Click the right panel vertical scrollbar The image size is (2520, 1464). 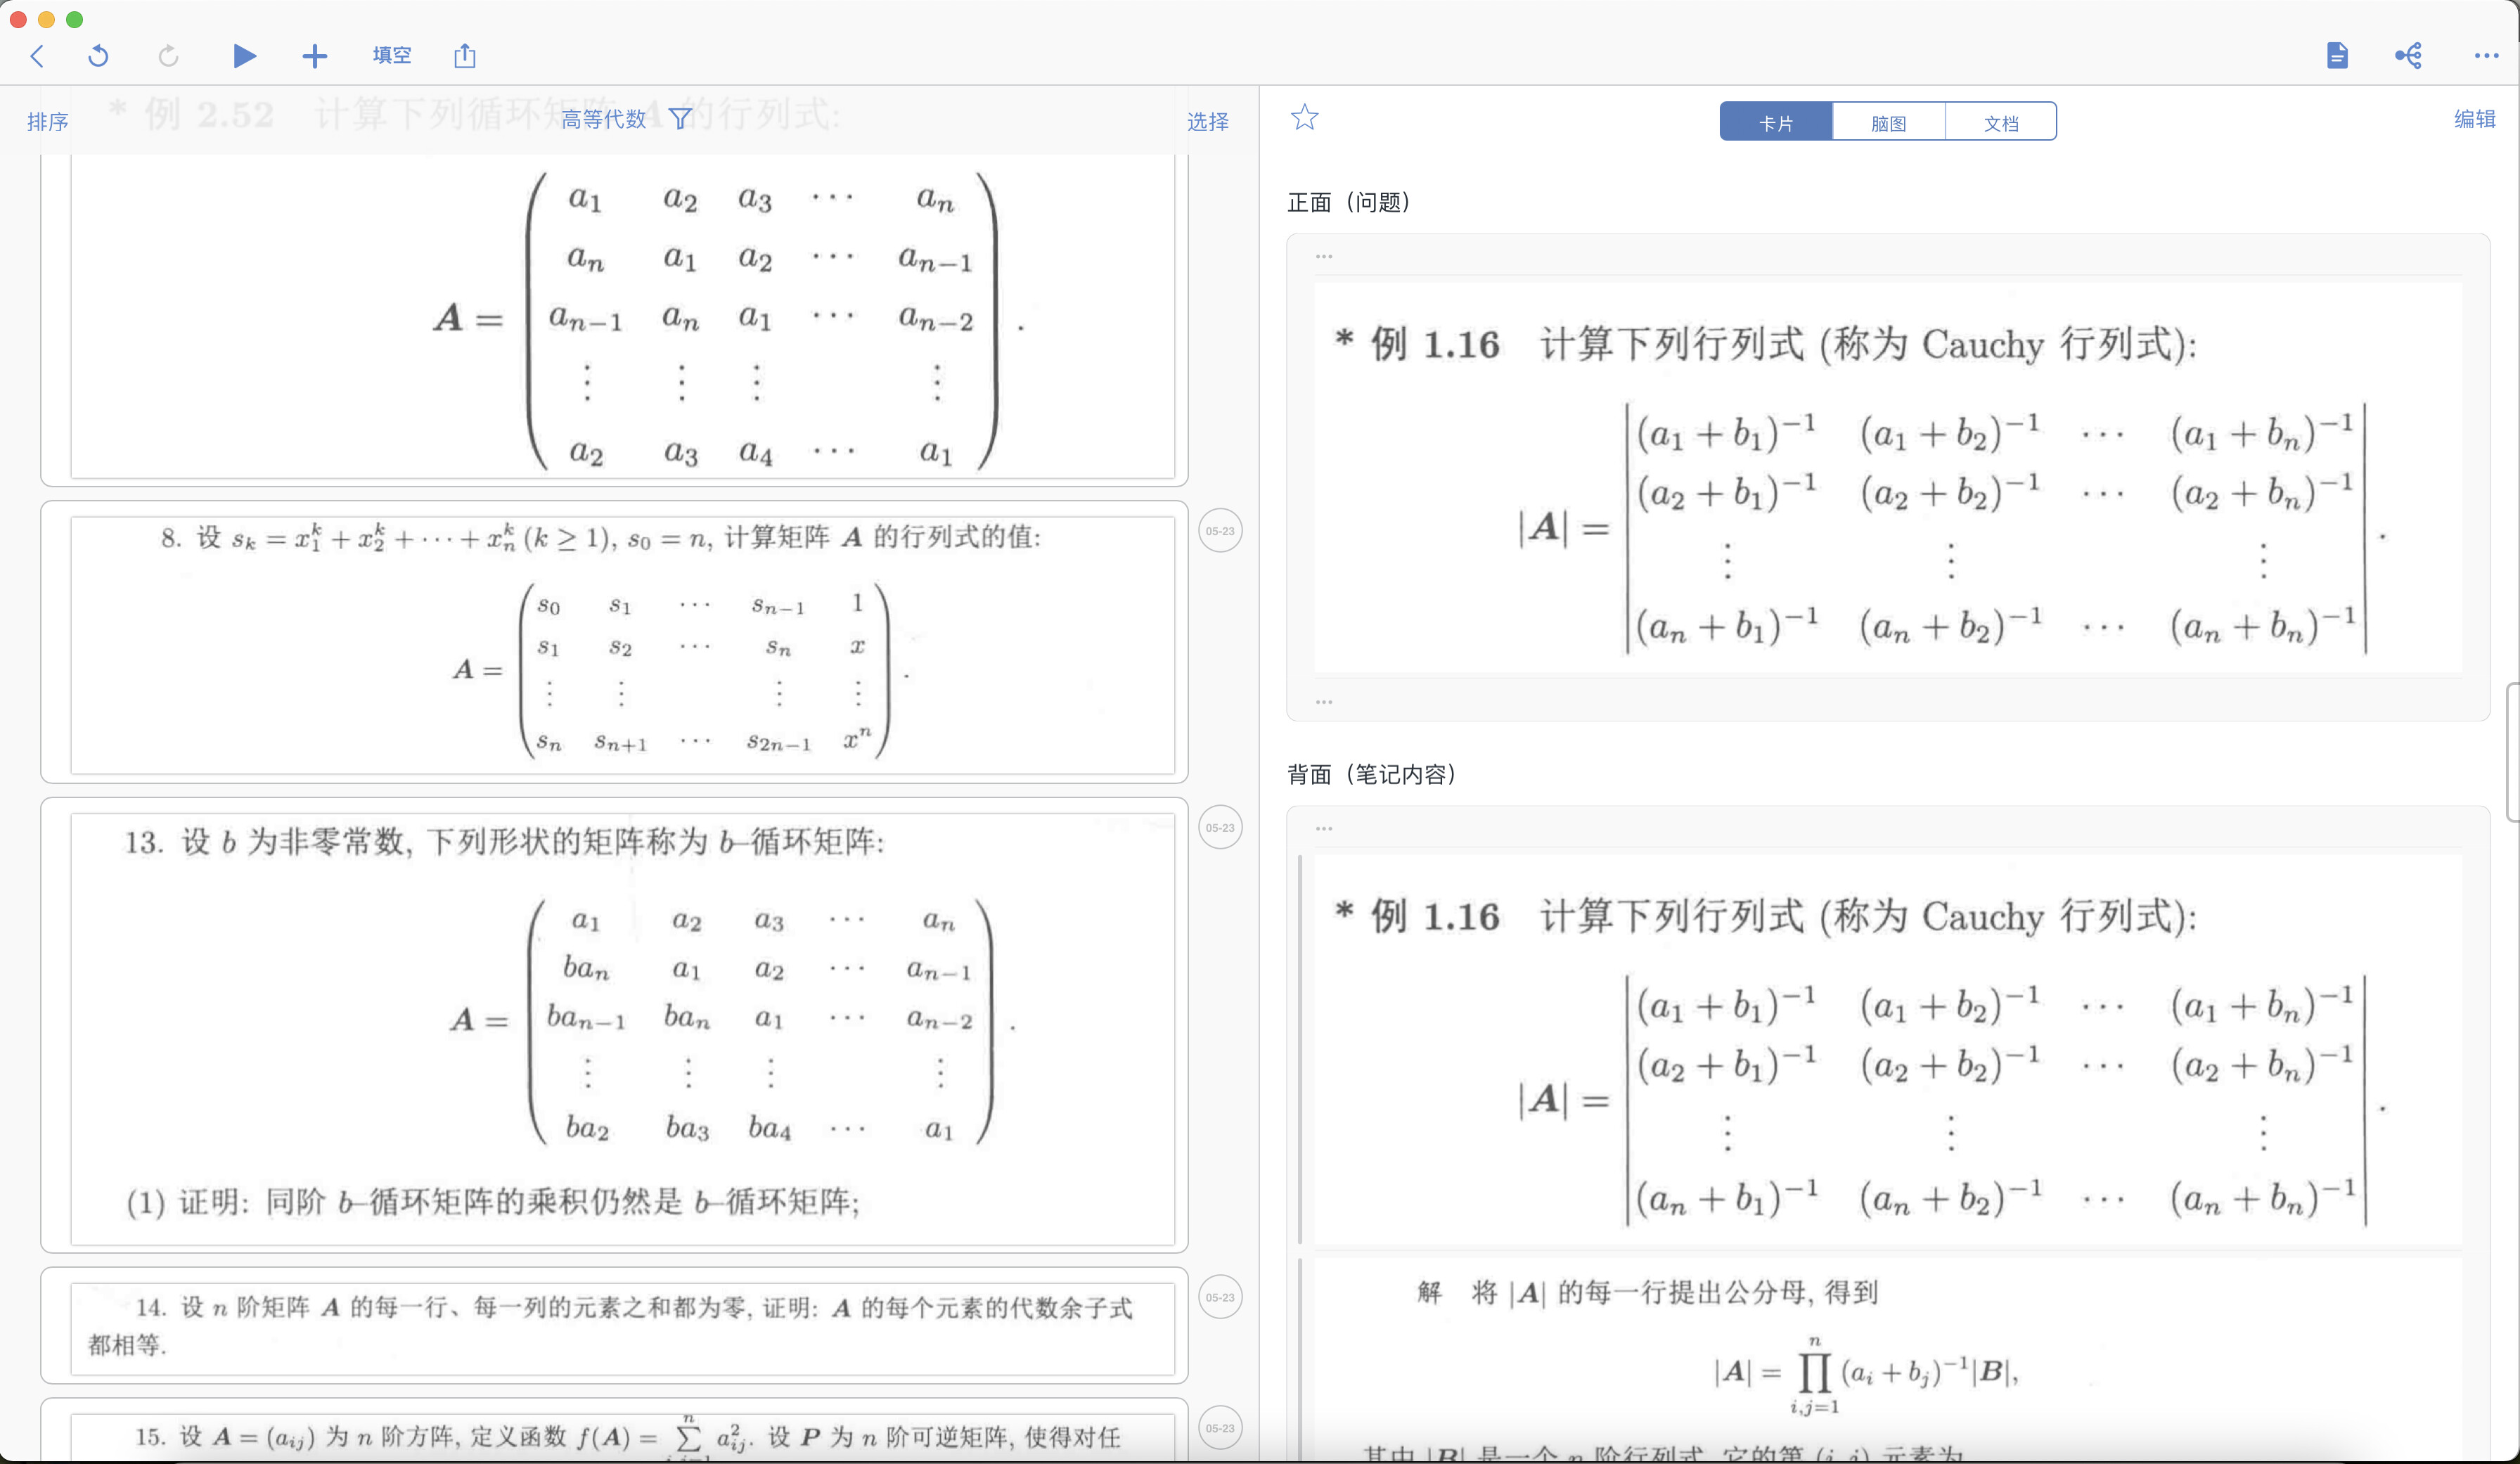coord(2513,752)
